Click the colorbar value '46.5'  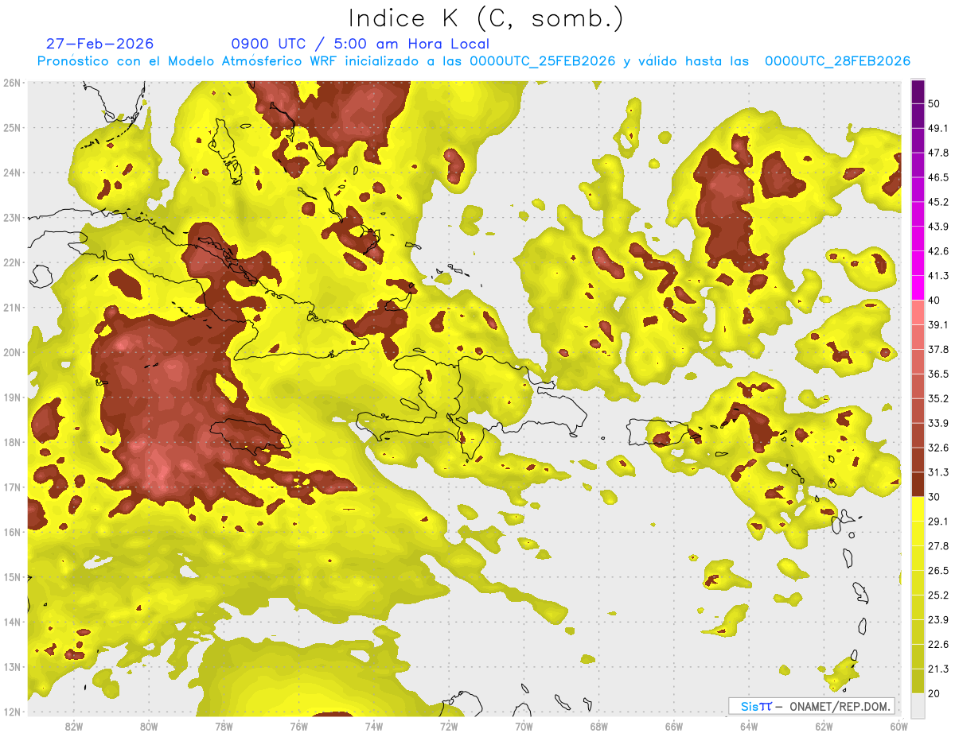[937, 177]
